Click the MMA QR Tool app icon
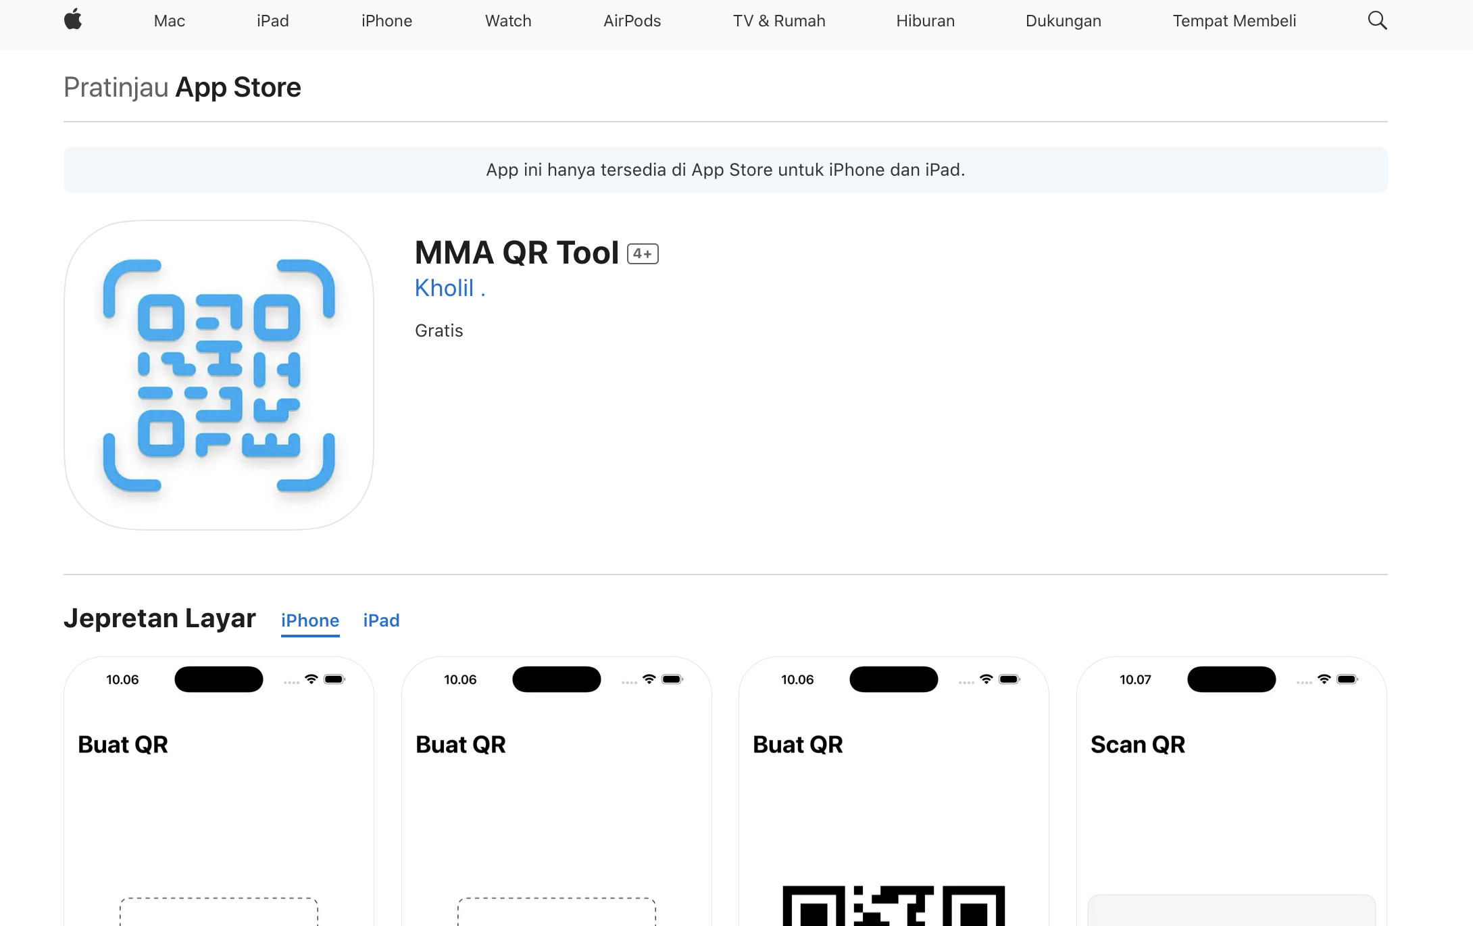 [x=219, y=374]
